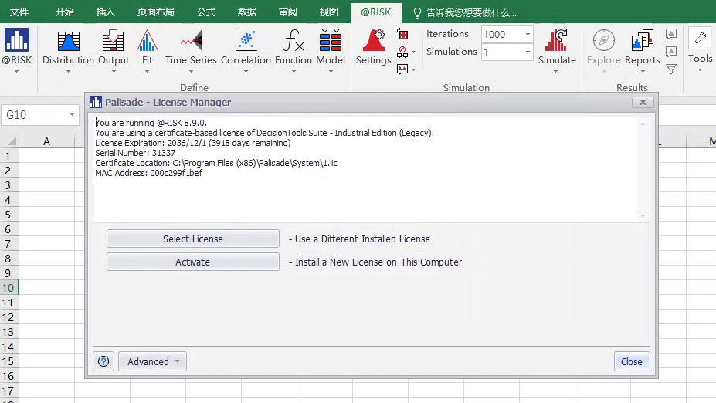Start simulation with the Simulate icon

[x=556, y=41]
